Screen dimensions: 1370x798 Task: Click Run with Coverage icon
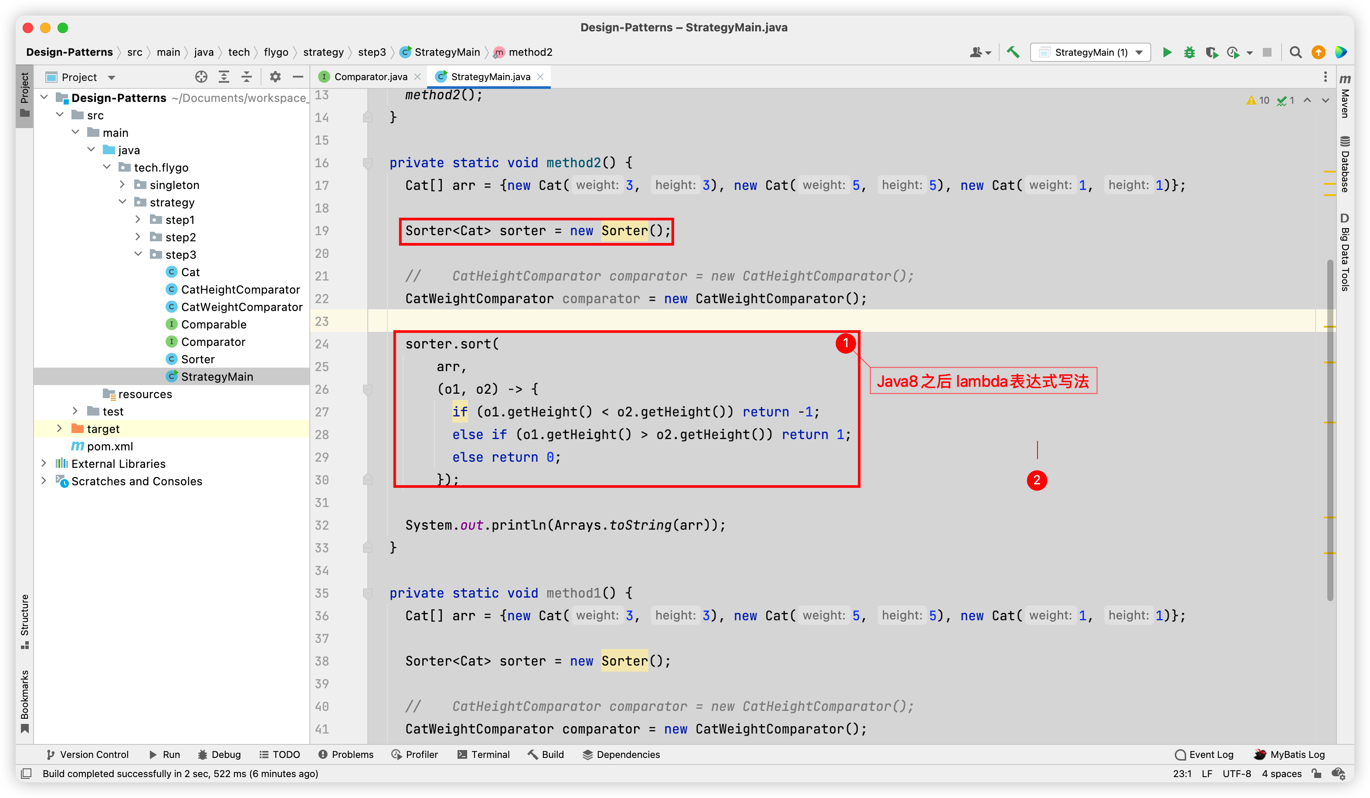pyautogui.click(x=1211, y=52)
